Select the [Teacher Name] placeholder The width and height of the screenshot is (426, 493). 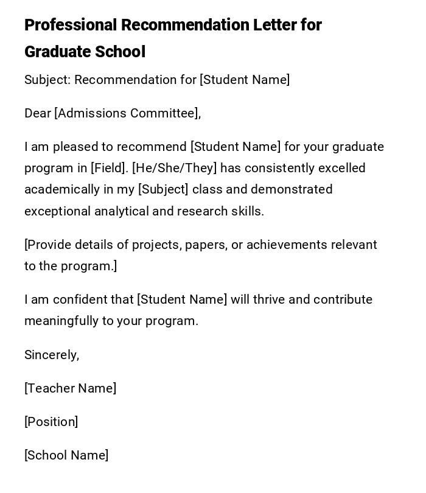tap(70, 388)
